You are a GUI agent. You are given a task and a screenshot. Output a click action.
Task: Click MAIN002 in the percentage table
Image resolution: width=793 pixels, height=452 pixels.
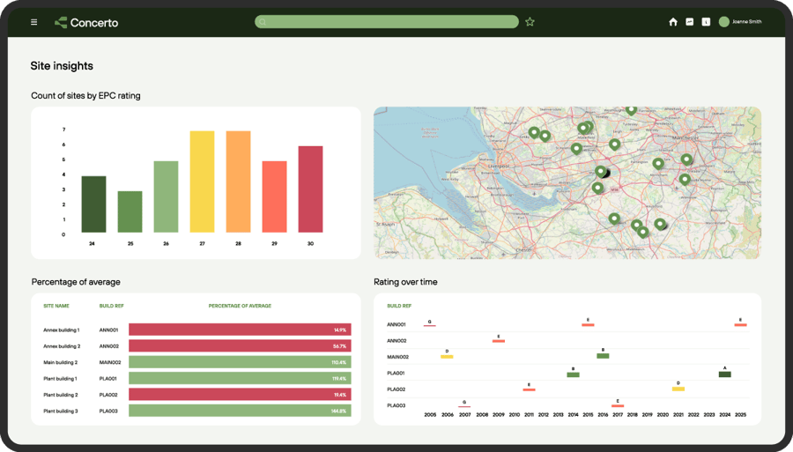tap(110, 362)
